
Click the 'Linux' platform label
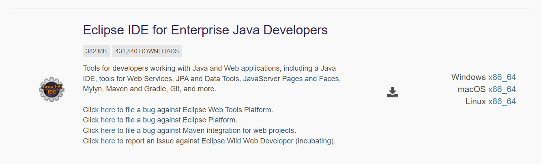[475, 101]
